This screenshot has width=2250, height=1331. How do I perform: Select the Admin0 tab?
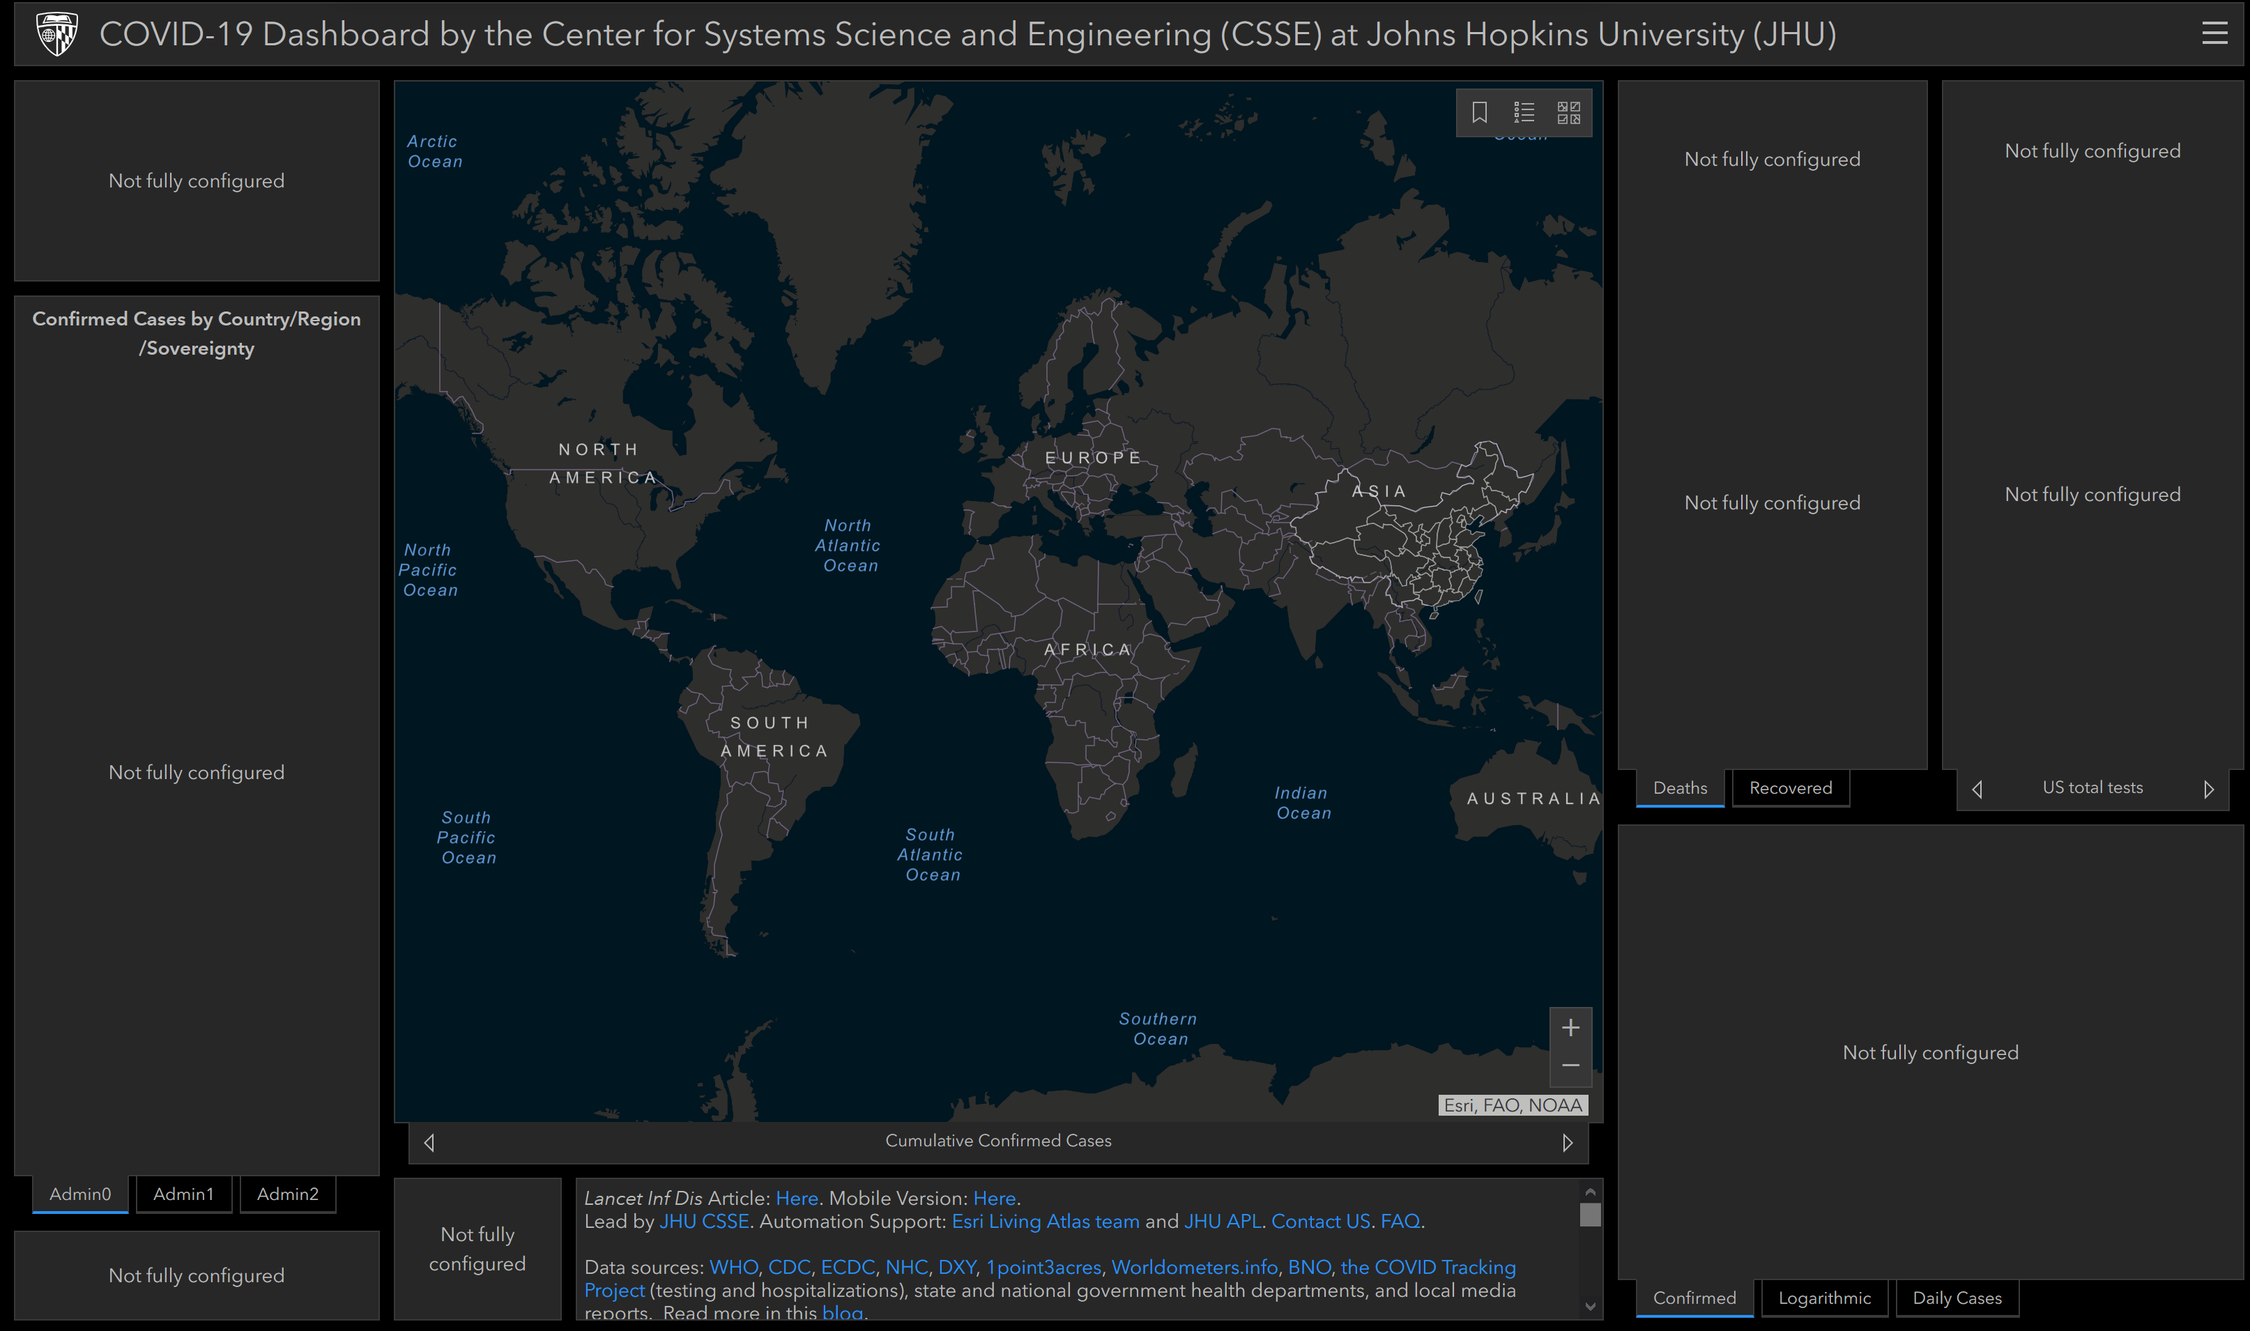click(80, 1194)
